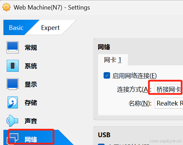Open the 名称 dropdown showing Realtek
The height and width of the screenshot is (145, 183).
(169, 103)
